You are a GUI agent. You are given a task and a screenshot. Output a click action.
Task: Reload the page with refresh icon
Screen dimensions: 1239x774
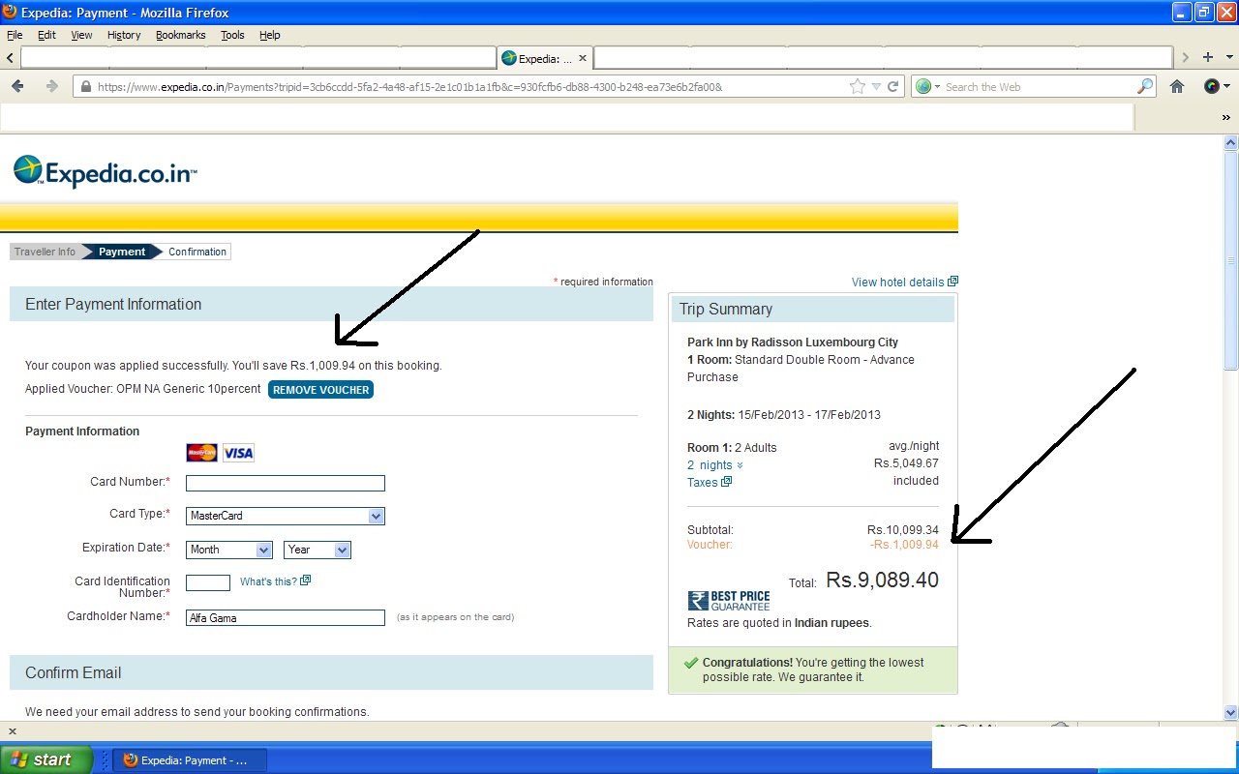tap(893, 86)
